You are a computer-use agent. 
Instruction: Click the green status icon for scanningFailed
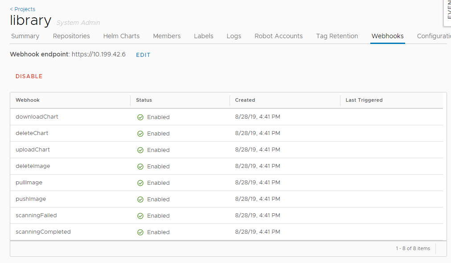139,215
